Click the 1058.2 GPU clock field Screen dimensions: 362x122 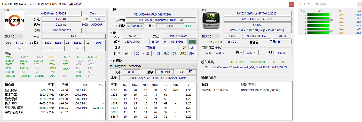tap(220, 53)
